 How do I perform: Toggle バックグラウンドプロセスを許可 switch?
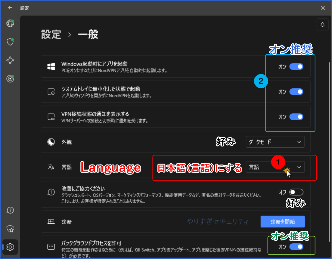coord(296,247)
